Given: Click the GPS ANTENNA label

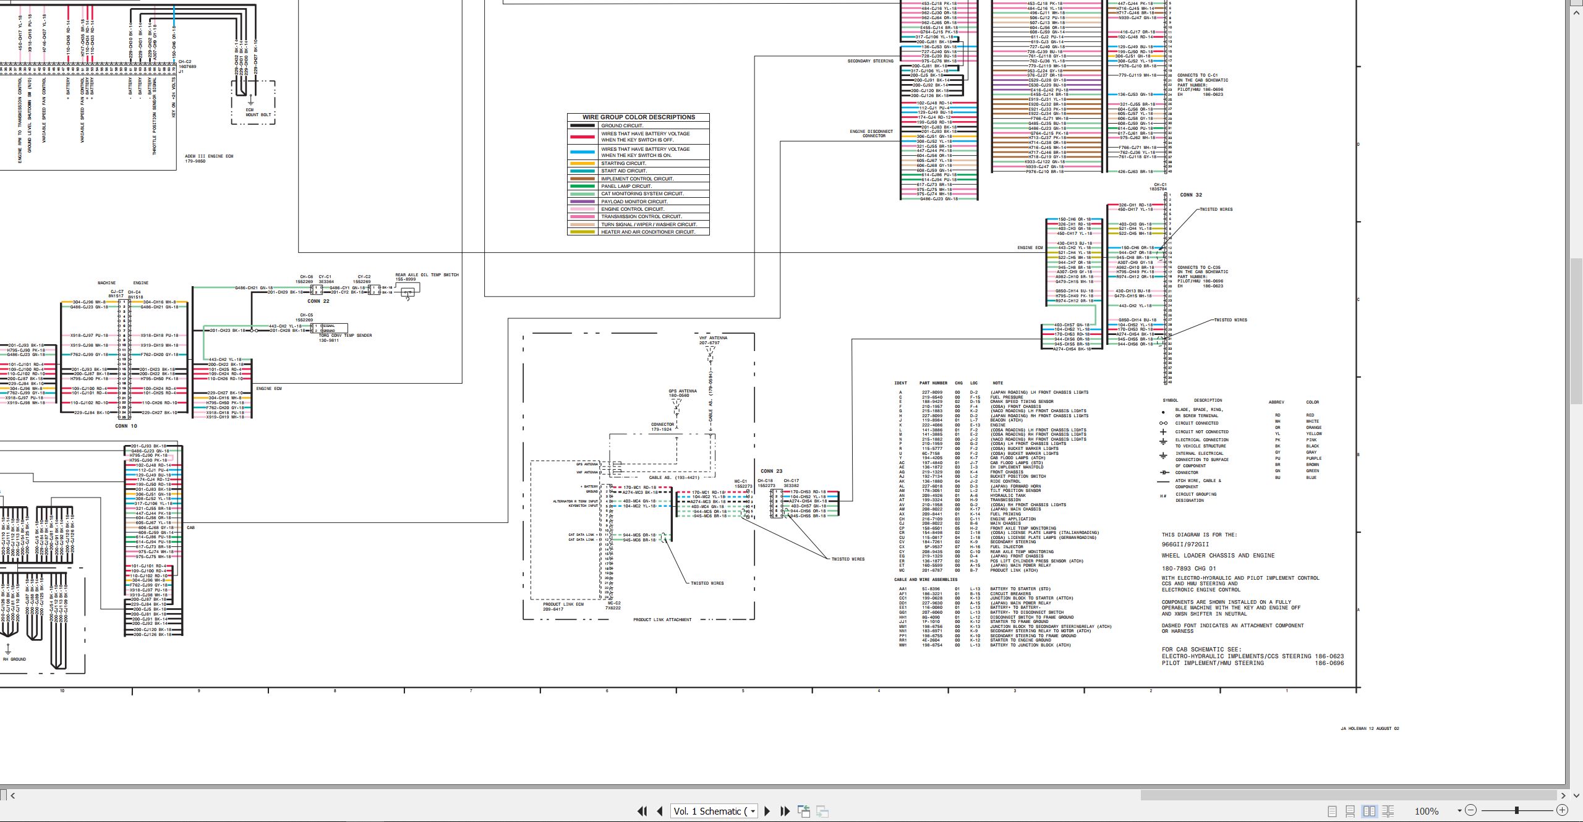Looking at the screenshot, I should click(683, 391).
